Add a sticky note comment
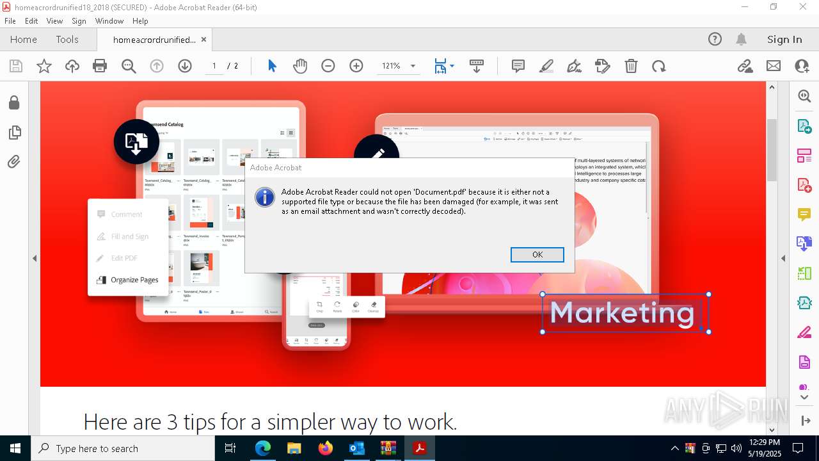Screen dimensions: 819x461 click(518, 66)
